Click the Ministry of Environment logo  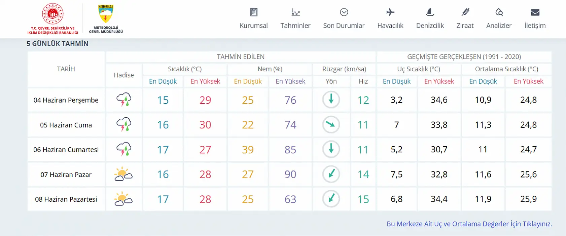(53, 18)
